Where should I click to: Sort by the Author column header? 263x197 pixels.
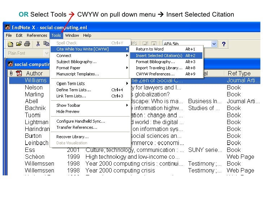34,73
